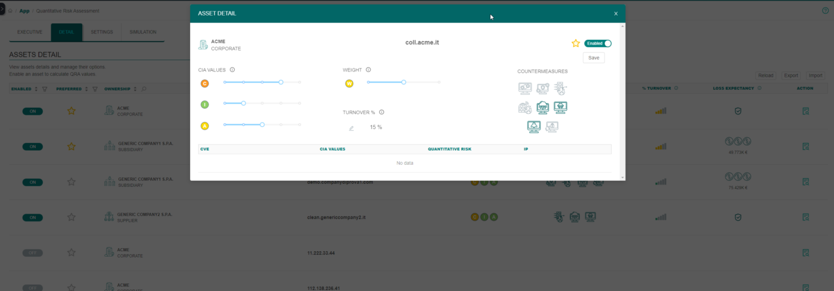Toggle ON switch of demo.companydiprova1.com row
This screenshot has height=291, width=834.
coord(33,182)
